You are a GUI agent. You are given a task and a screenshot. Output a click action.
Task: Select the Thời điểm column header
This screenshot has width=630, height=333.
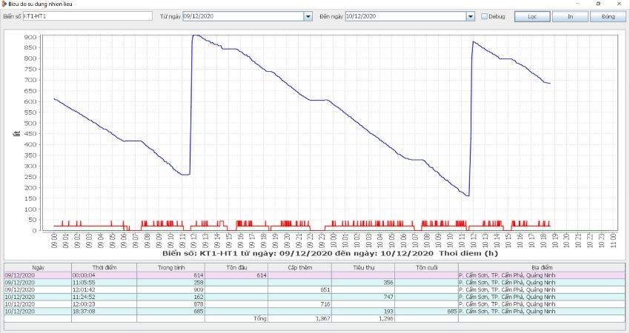point(105,268)
